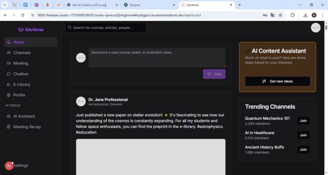The image size is (328, 175).
Task: Open AI in Healthcare channel title
Action: pyautogui.click(x=260, y=133)
